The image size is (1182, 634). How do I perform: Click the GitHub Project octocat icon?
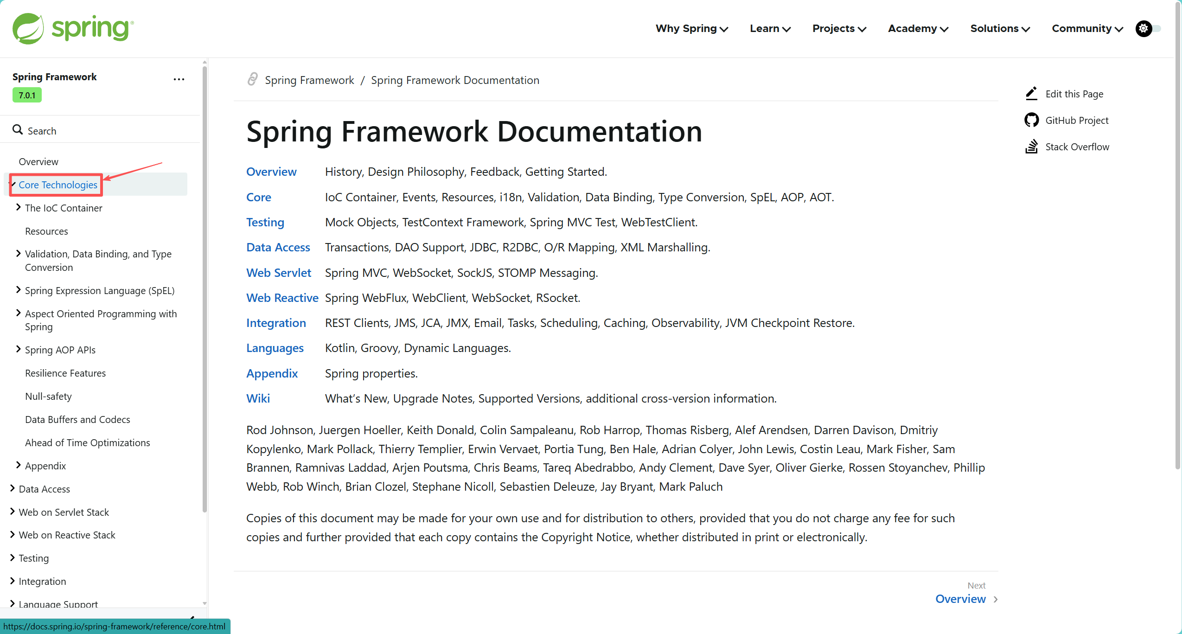click(1031, 120)
